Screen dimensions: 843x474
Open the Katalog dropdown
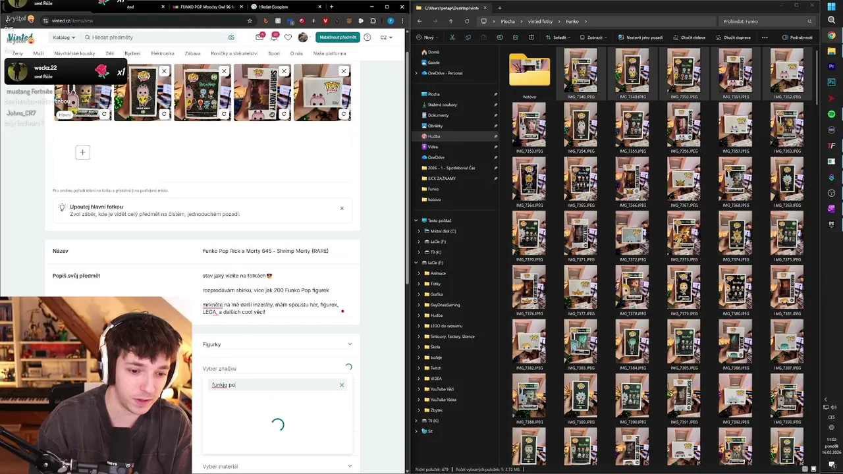click(64, 38)
